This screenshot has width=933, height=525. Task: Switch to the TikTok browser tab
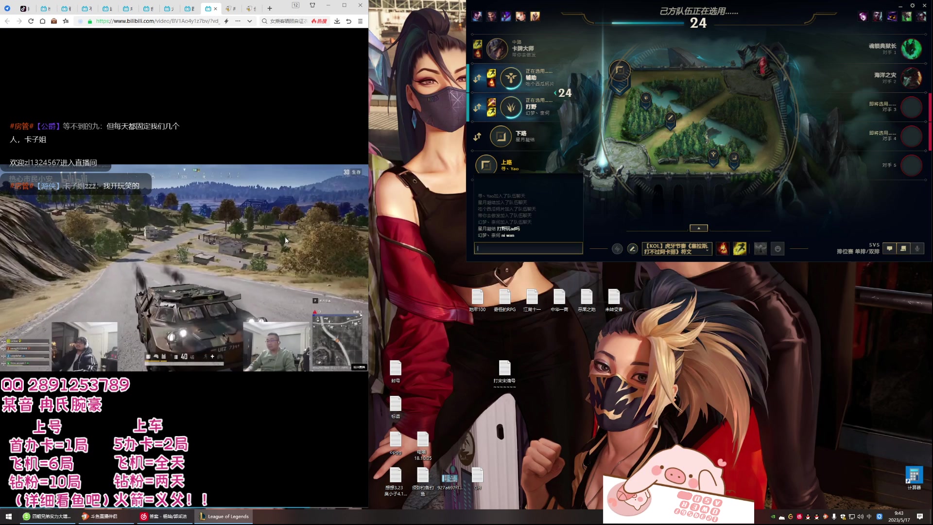pos(25,8)
